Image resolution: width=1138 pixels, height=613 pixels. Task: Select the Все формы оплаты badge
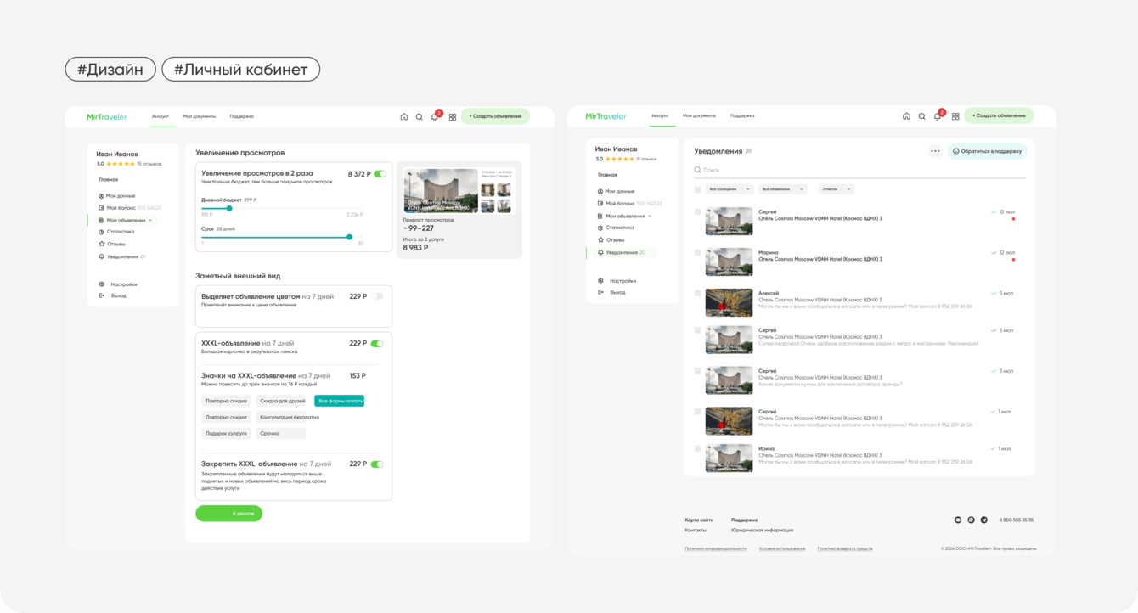coord(340,401)
